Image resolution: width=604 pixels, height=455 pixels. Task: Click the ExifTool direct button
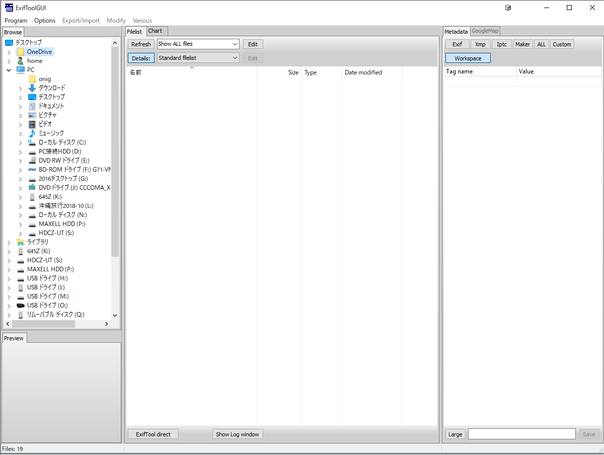tap(153, 434)
